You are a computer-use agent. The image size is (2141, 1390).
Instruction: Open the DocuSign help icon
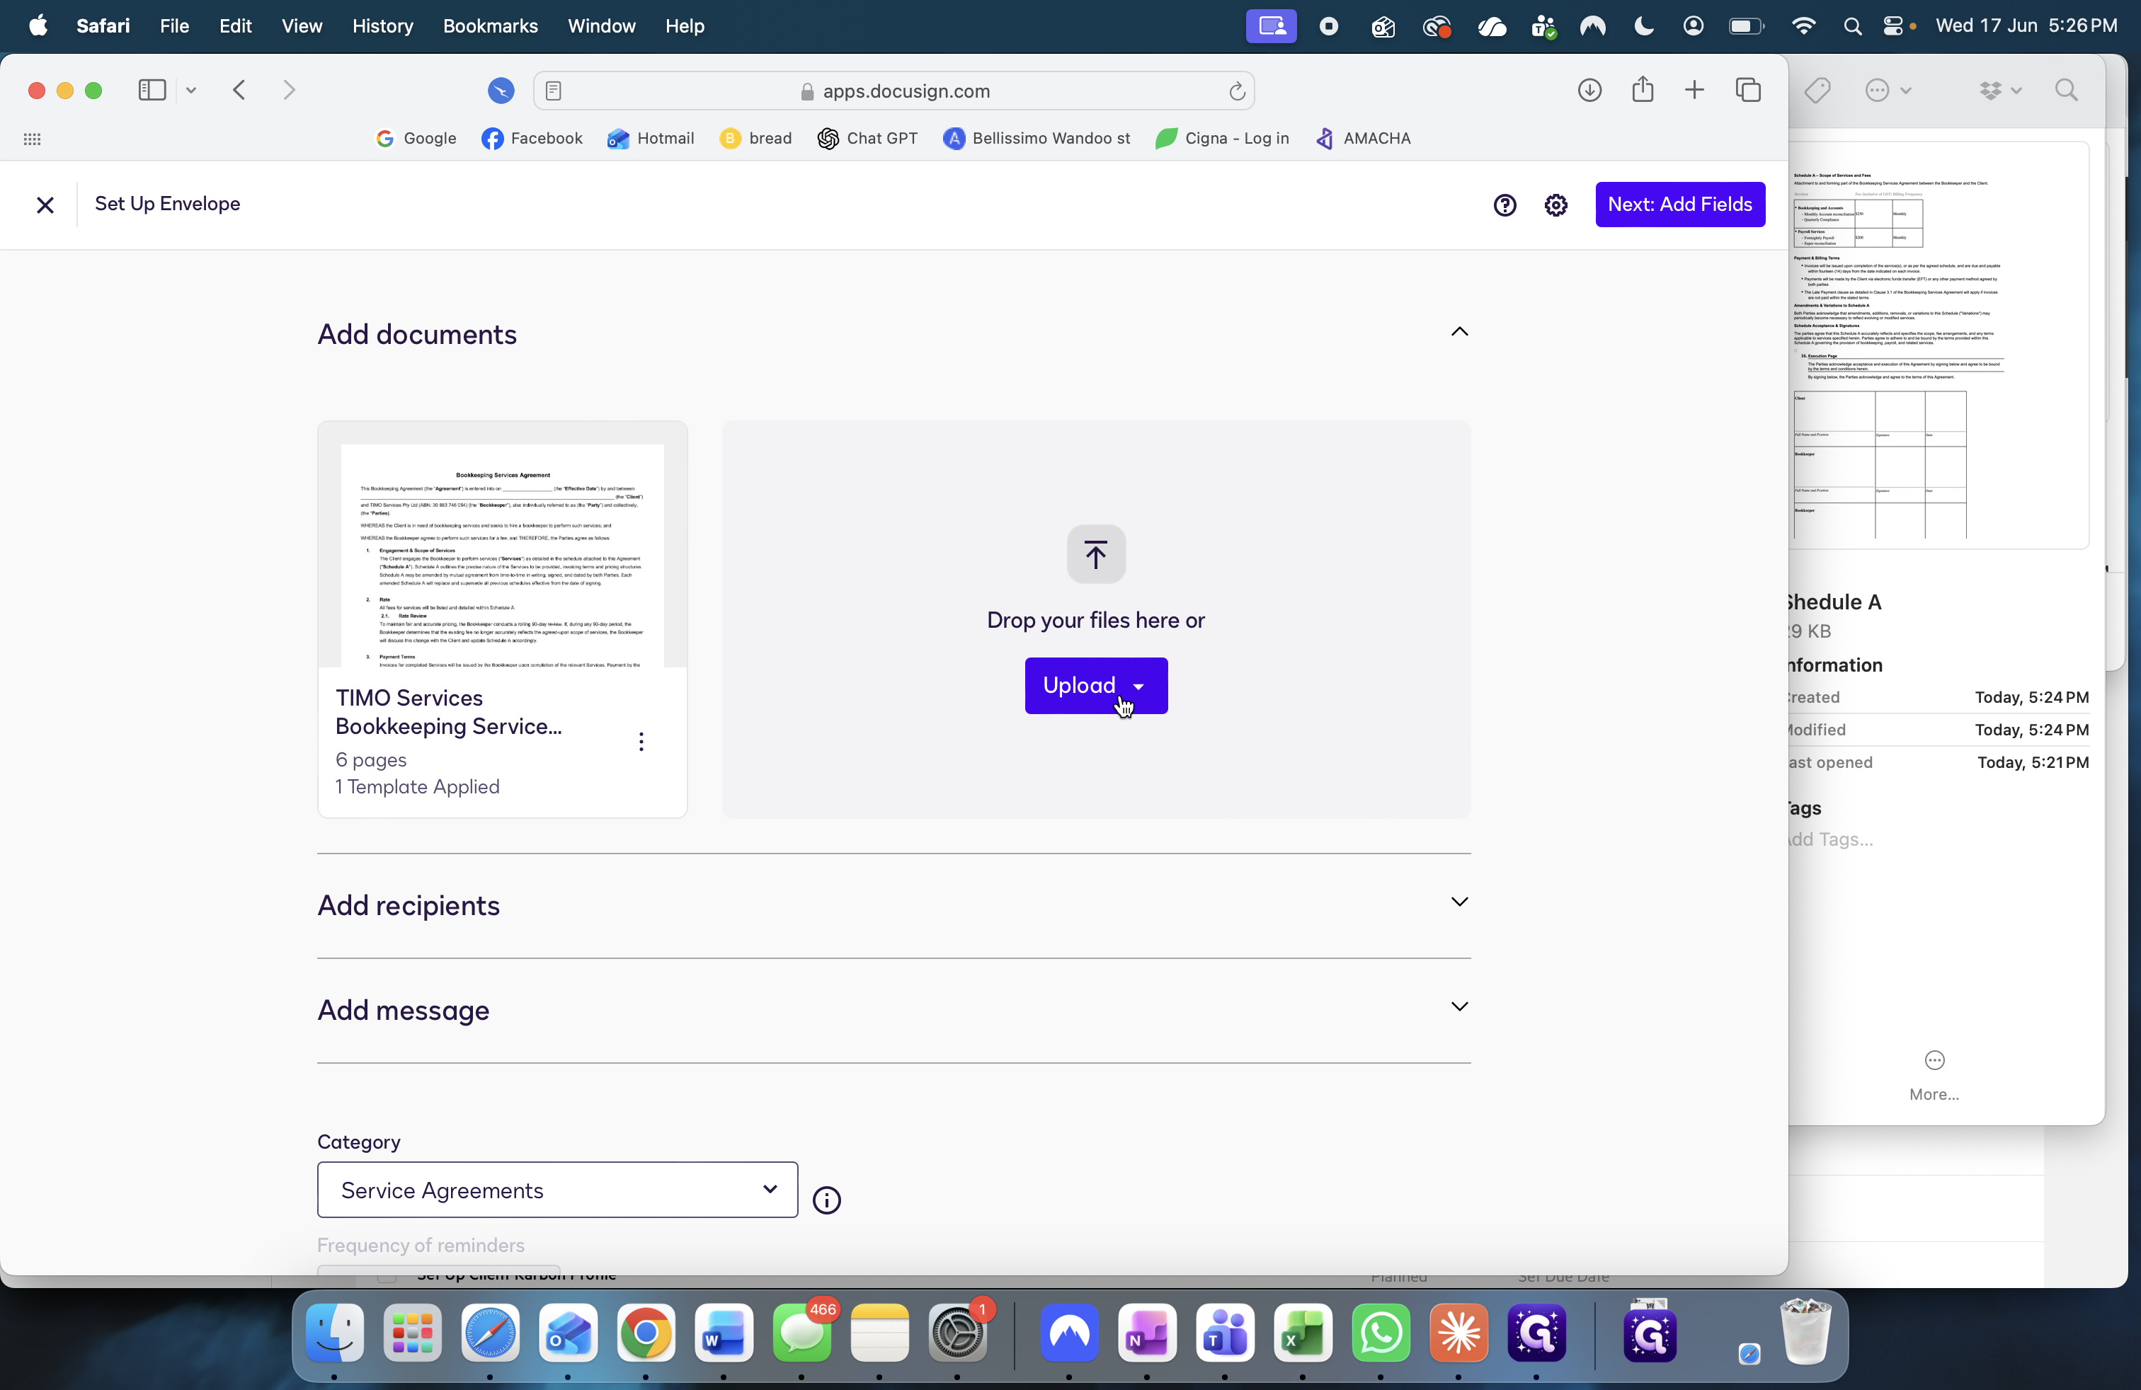point(1505,205)
